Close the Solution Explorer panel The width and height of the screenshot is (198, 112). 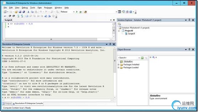193,20
